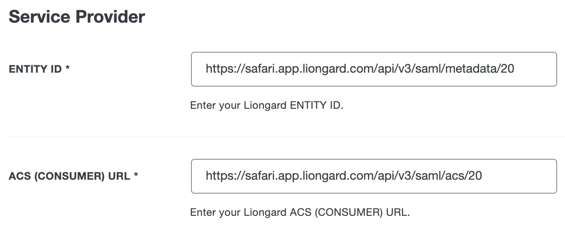Click the 'Enter your Liongard ACS (CONSUMER) URL.' hint
Screen dimensions: 565x228
pyautogui.click(x=300, y=213)
